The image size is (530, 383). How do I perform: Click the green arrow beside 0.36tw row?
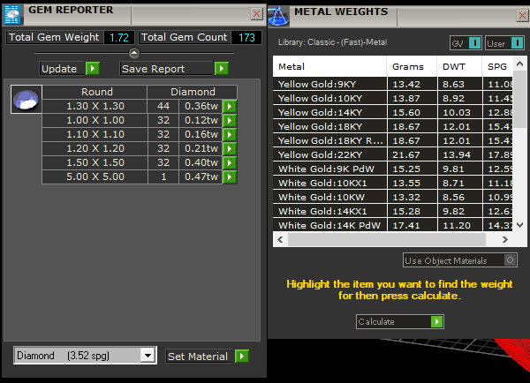tap(230, 106)
